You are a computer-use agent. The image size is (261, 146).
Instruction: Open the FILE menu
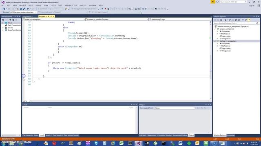(3, 5)
